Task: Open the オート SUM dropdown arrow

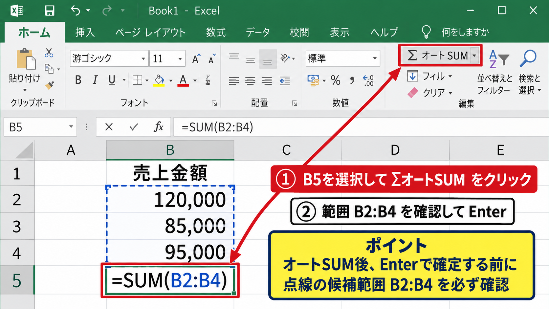Action: coord(474,55)
